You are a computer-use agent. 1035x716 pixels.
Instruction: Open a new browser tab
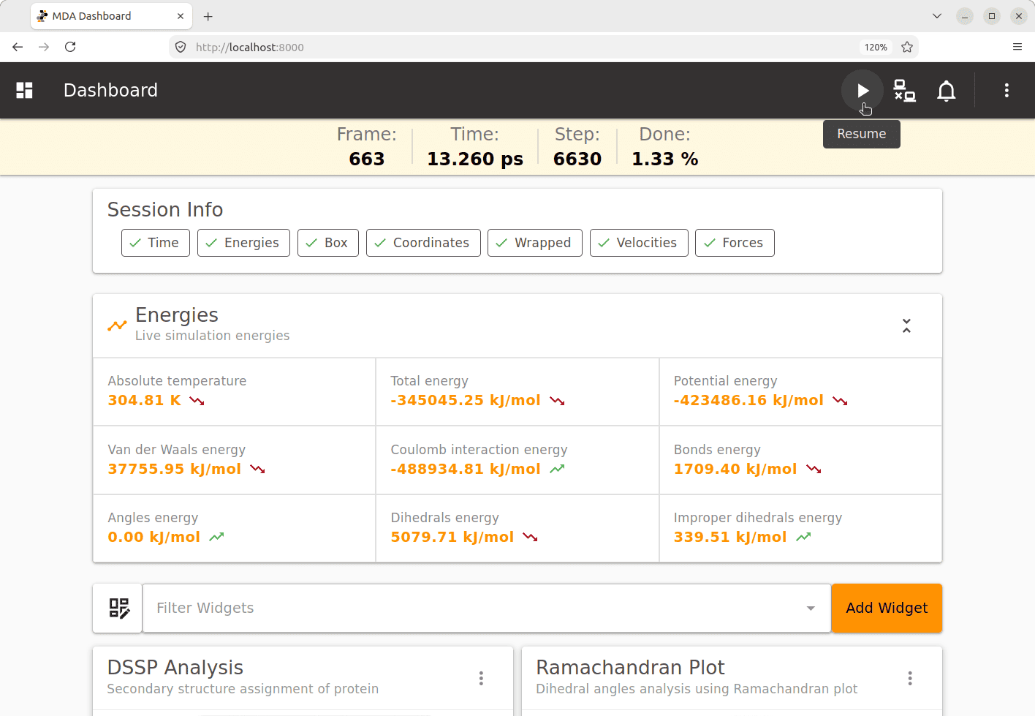(x=208, y=16)
